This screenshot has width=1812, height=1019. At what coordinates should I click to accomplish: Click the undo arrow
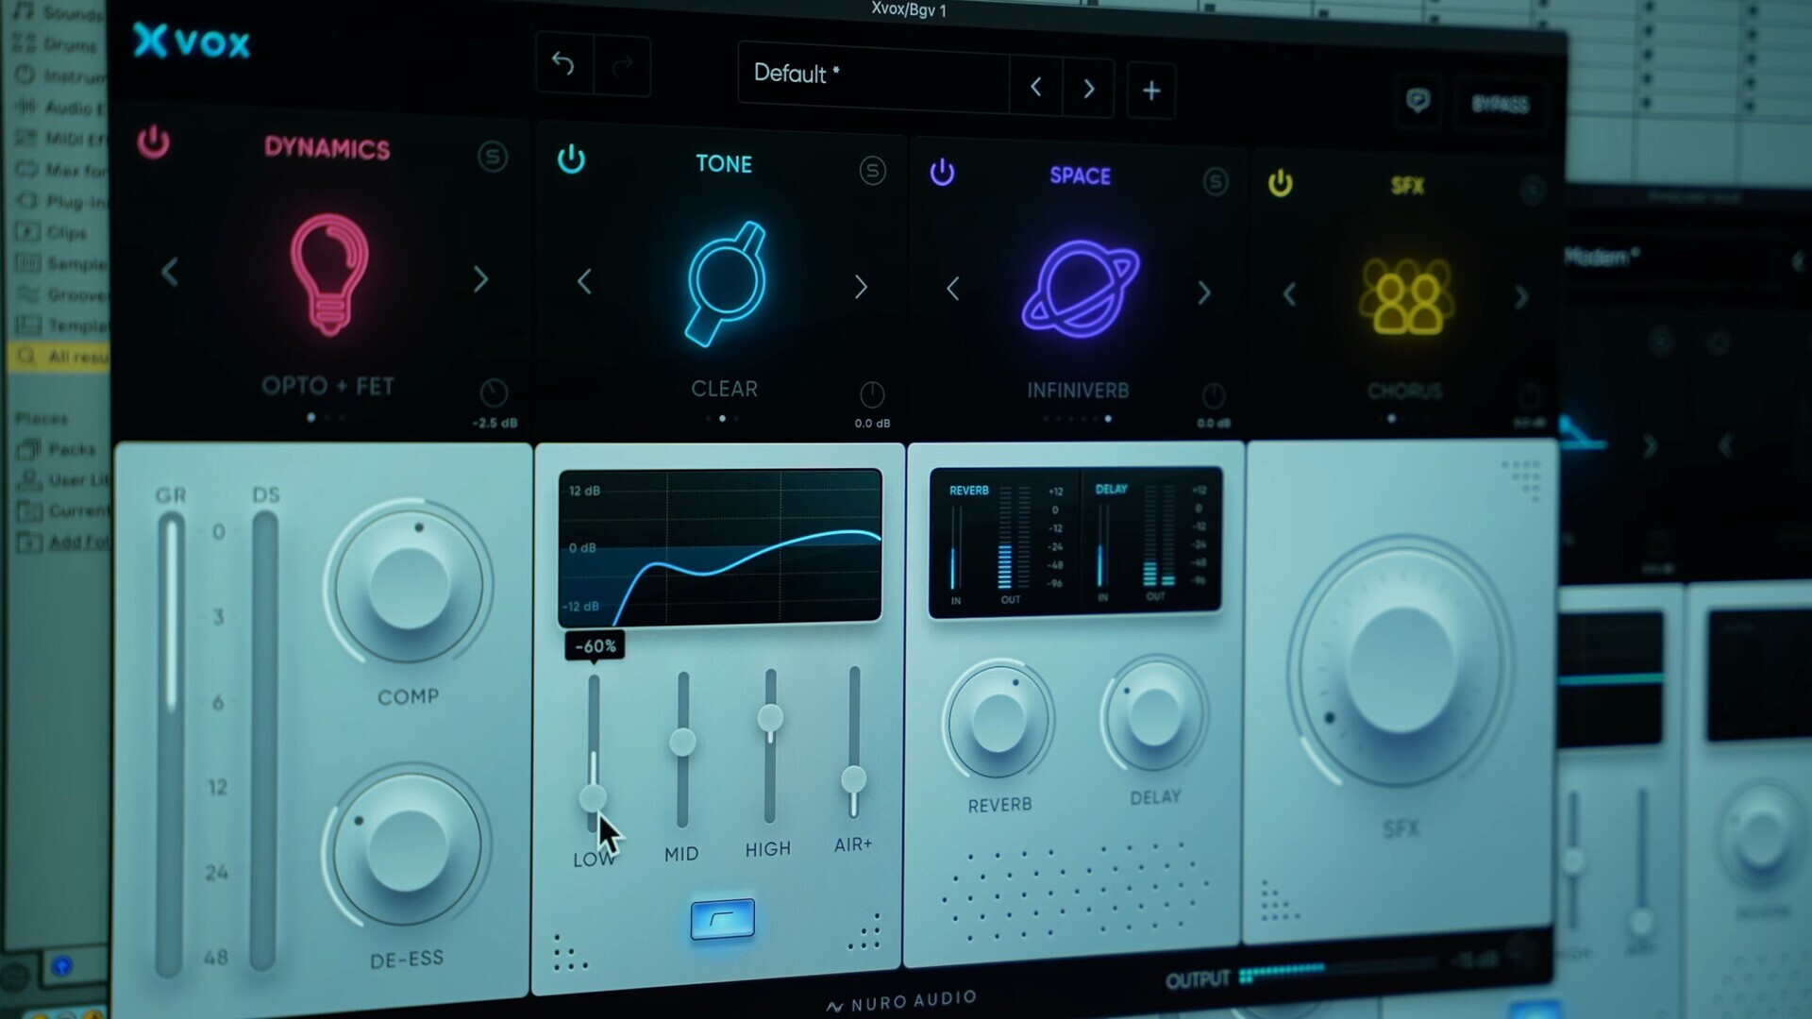point(563,63)
